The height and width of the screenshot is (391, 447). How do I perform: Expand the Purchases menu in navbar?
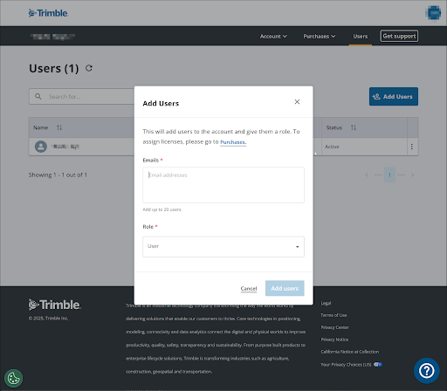click(x=320, y=37)
